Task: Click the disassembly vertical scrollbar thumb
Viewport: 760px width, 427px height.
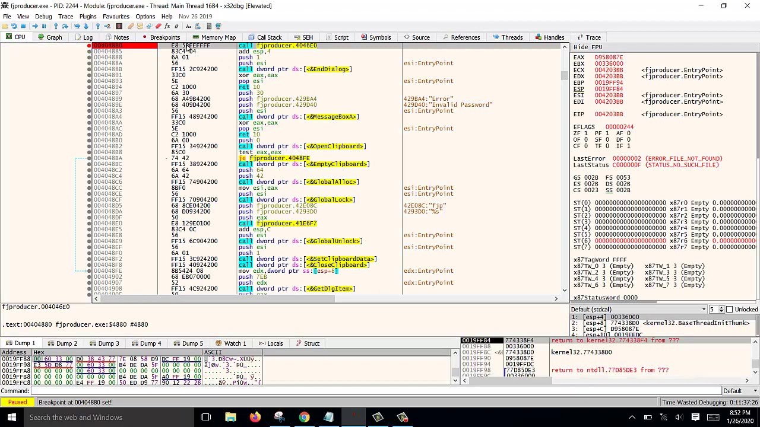Action: [x=564, y=76]
